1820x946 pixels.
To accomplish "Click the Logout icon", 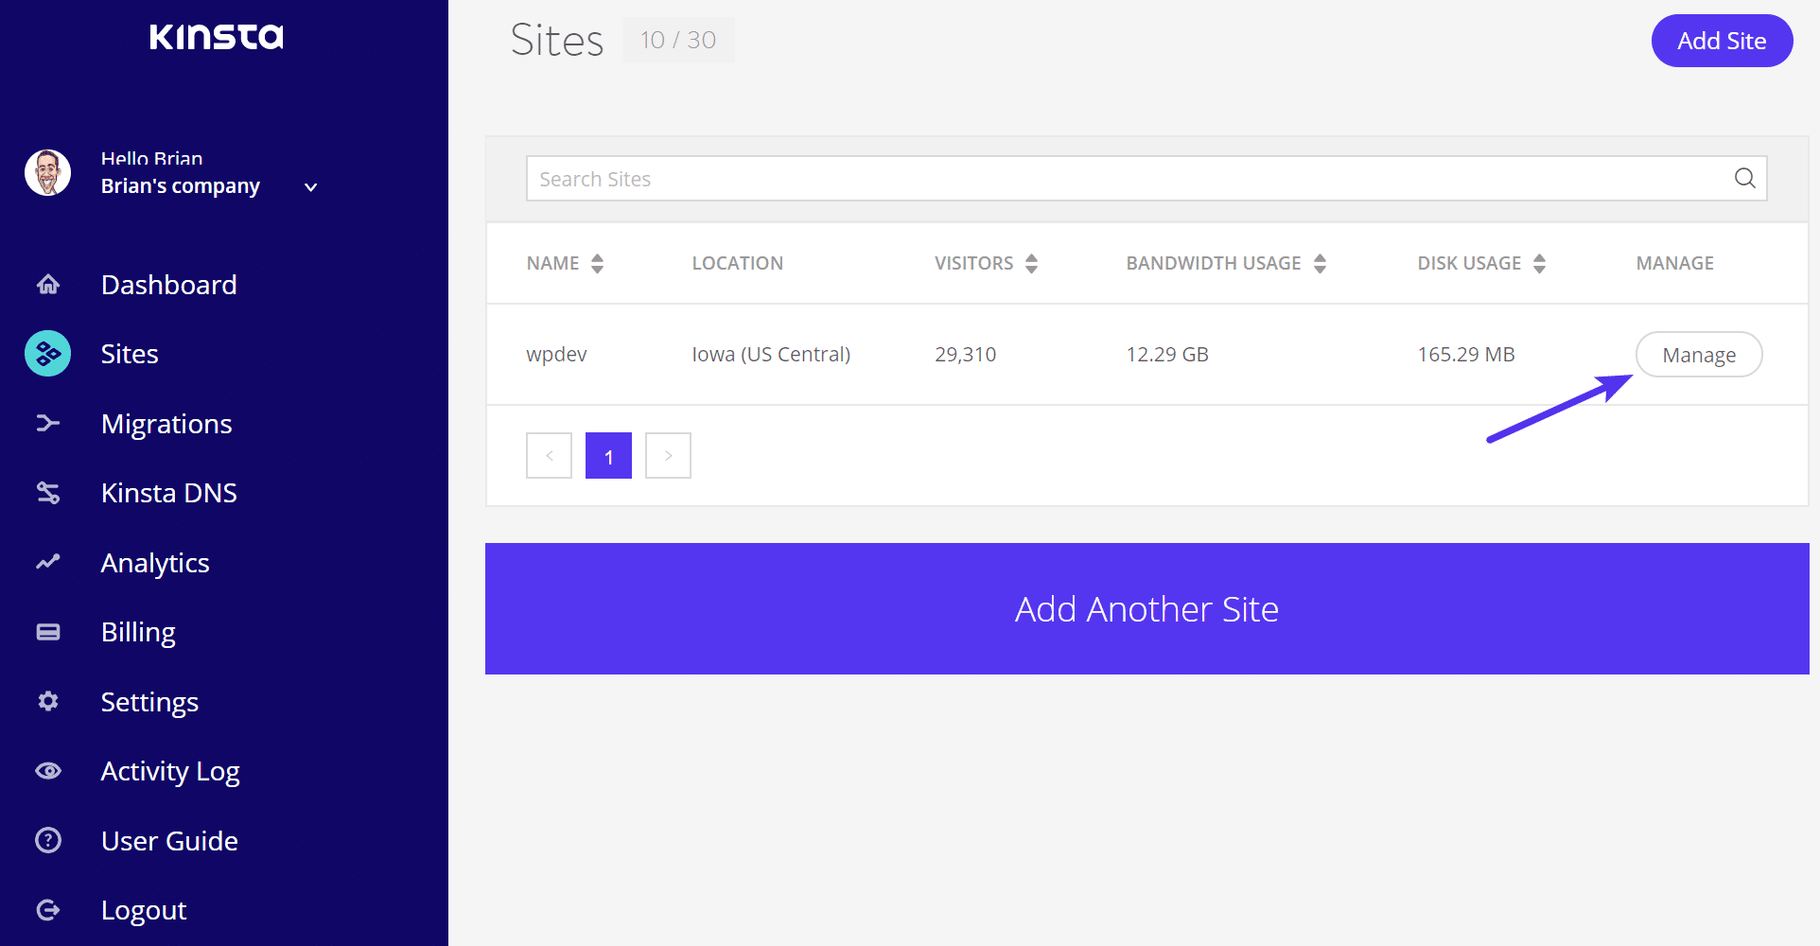I will point(48,910).
